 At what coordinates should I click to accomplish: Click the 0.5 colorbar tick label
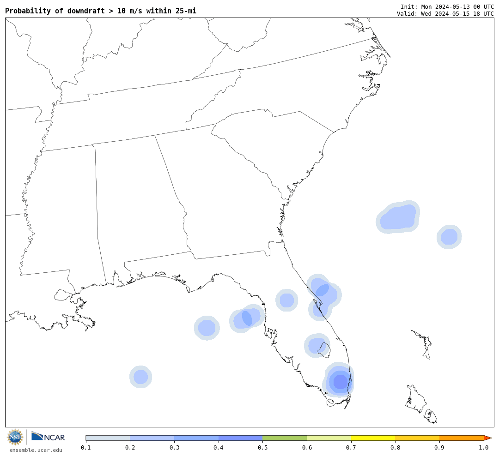pyautogui.click(x=262, y=448)
